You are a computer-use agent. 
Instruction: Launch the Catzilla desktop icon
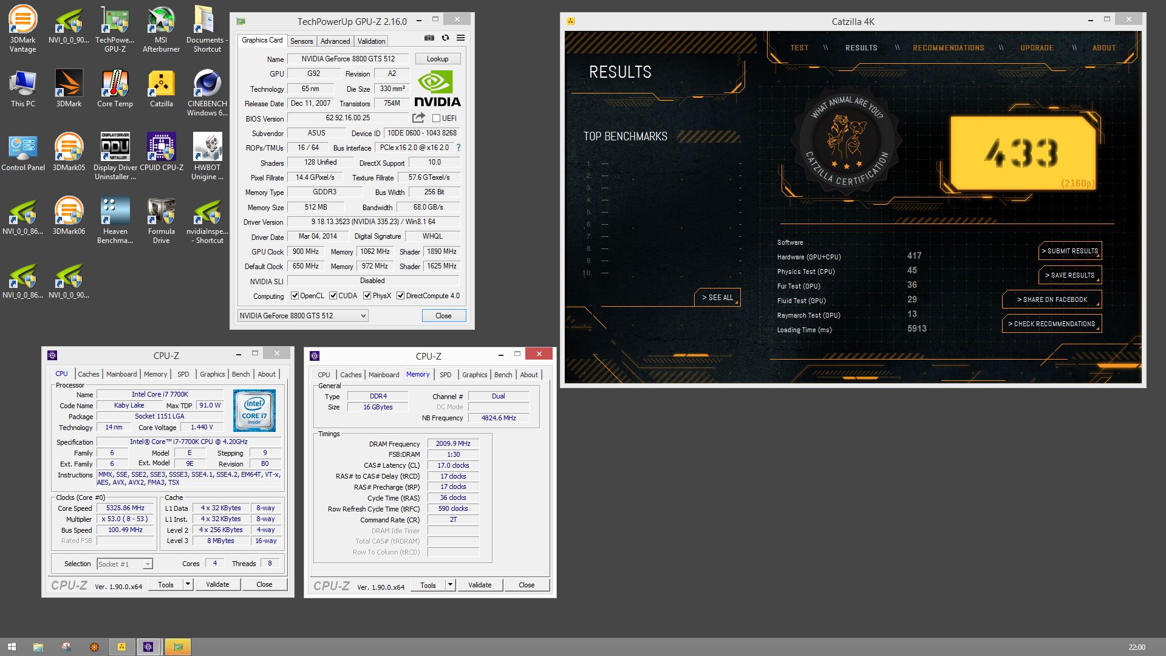point(161,89)
